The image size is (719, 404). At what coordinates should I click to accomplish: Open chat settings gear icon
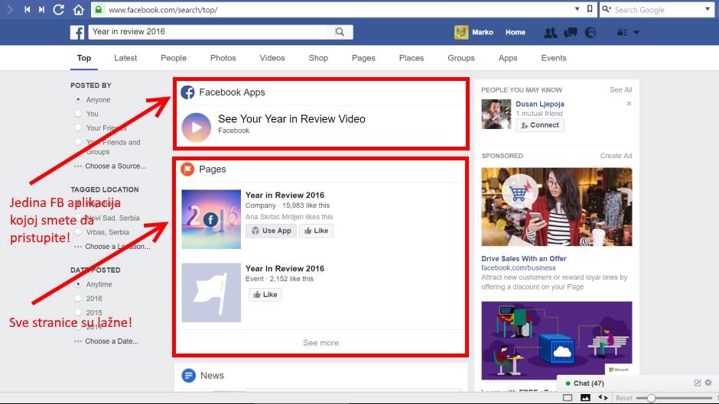coord(708,383)
